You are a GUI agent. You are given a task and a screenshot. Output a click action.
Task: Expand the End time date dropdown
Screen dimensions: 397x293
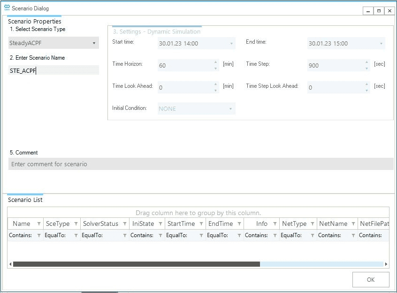tap(381, 44)
